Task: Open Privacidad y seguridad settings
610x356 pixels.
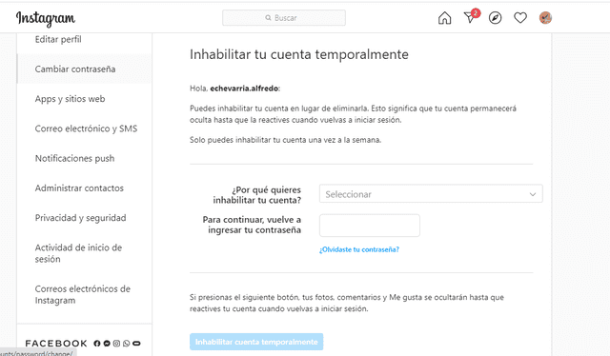Action: tap(80, 218)
